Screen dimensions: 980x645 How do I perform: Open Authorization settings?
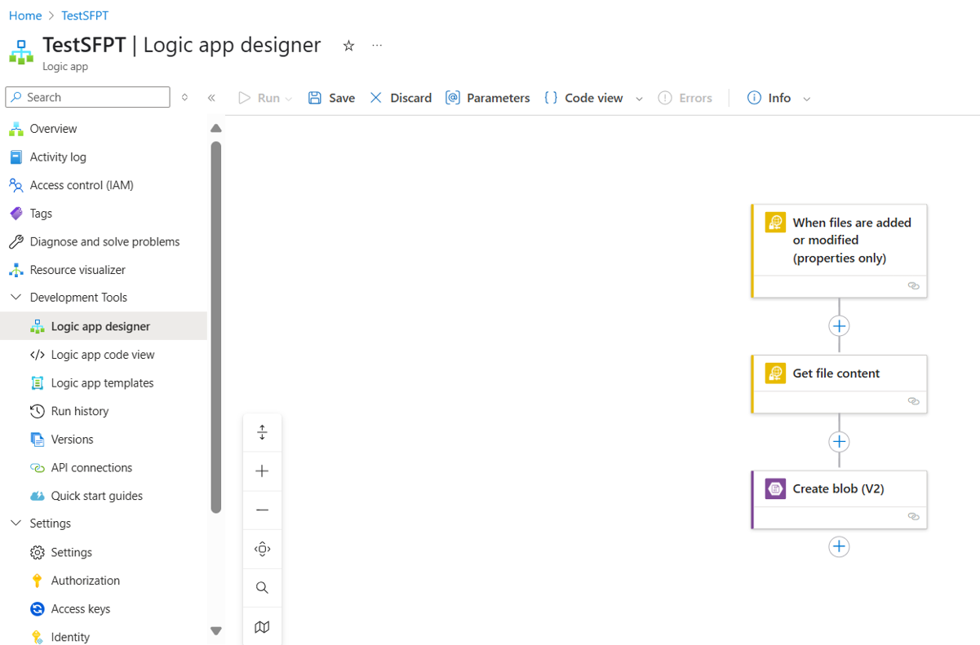(x=85, y=581)
